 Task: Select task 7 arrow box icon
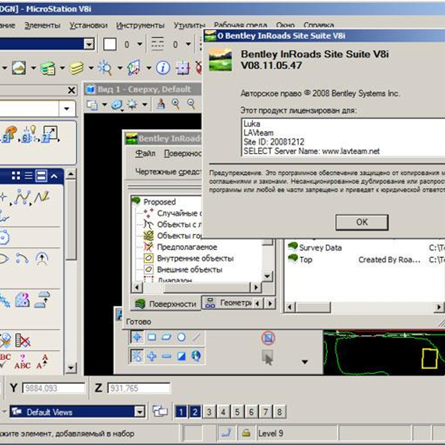50,134
